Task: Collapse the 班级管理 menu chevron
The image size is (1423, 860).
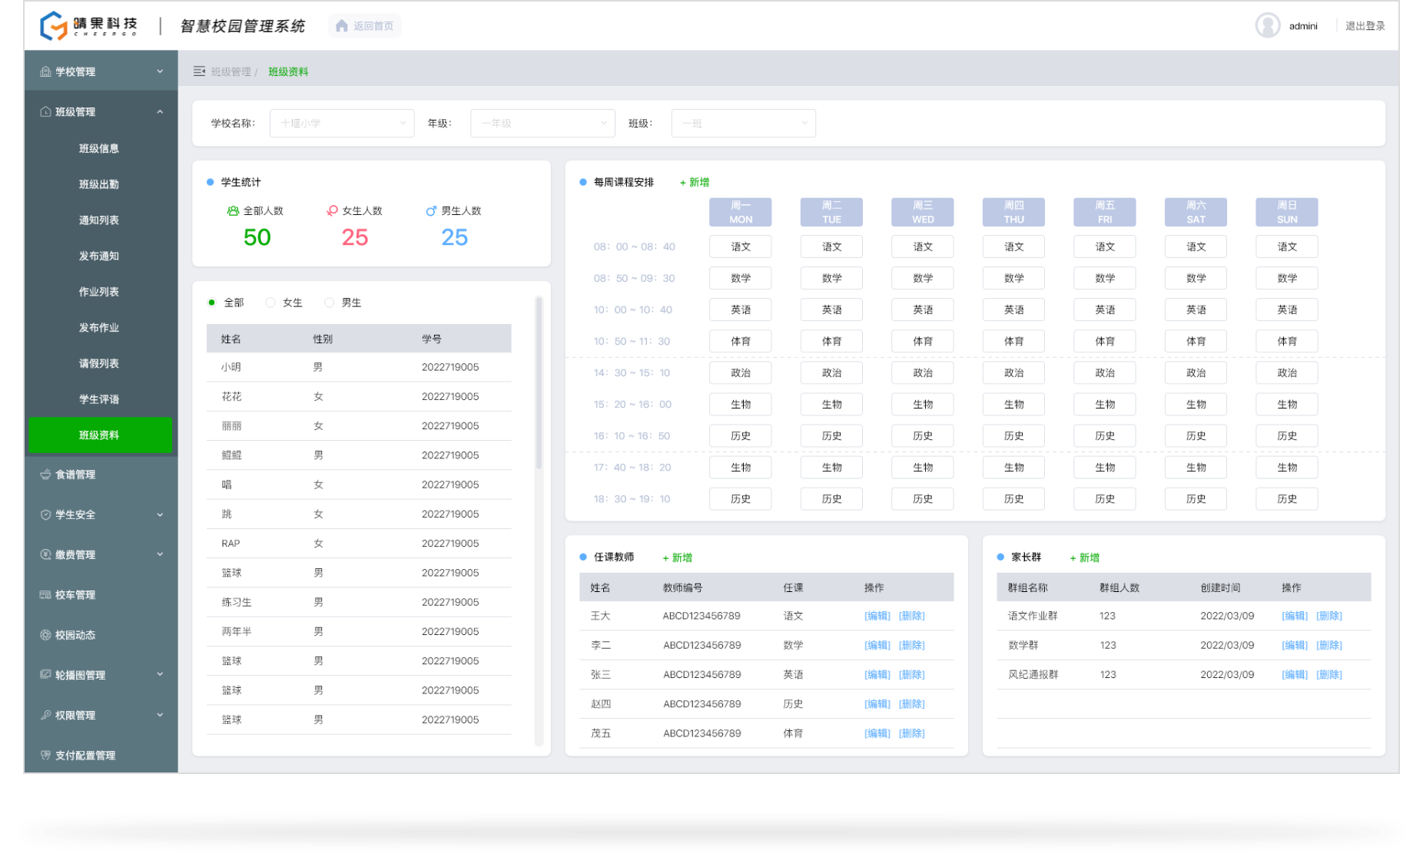Action: click(160, 111)
